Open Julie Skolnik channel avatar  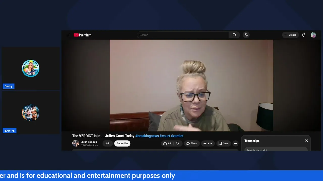[x=76, y=143]
